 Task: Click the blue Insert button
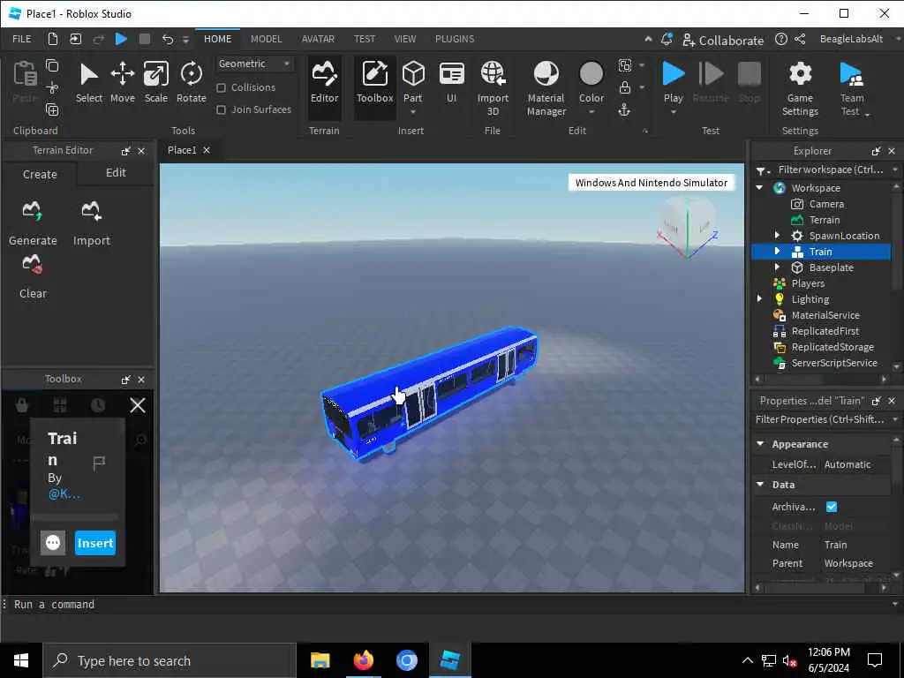95,543
